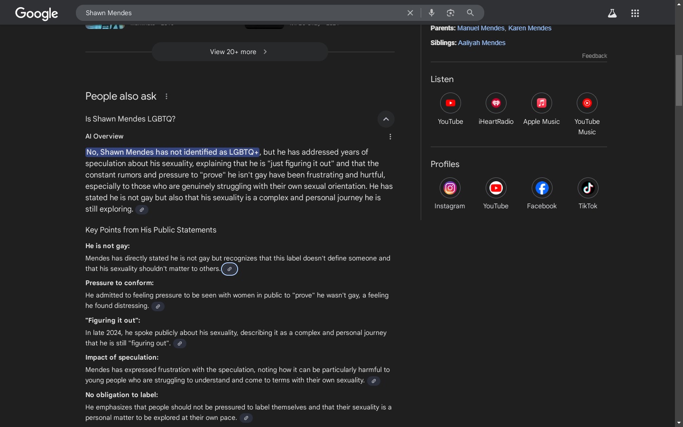Viewport: 683px width, 427px height.
Task: Clear the Shawn Mendes search text
Action: [410, 13]
